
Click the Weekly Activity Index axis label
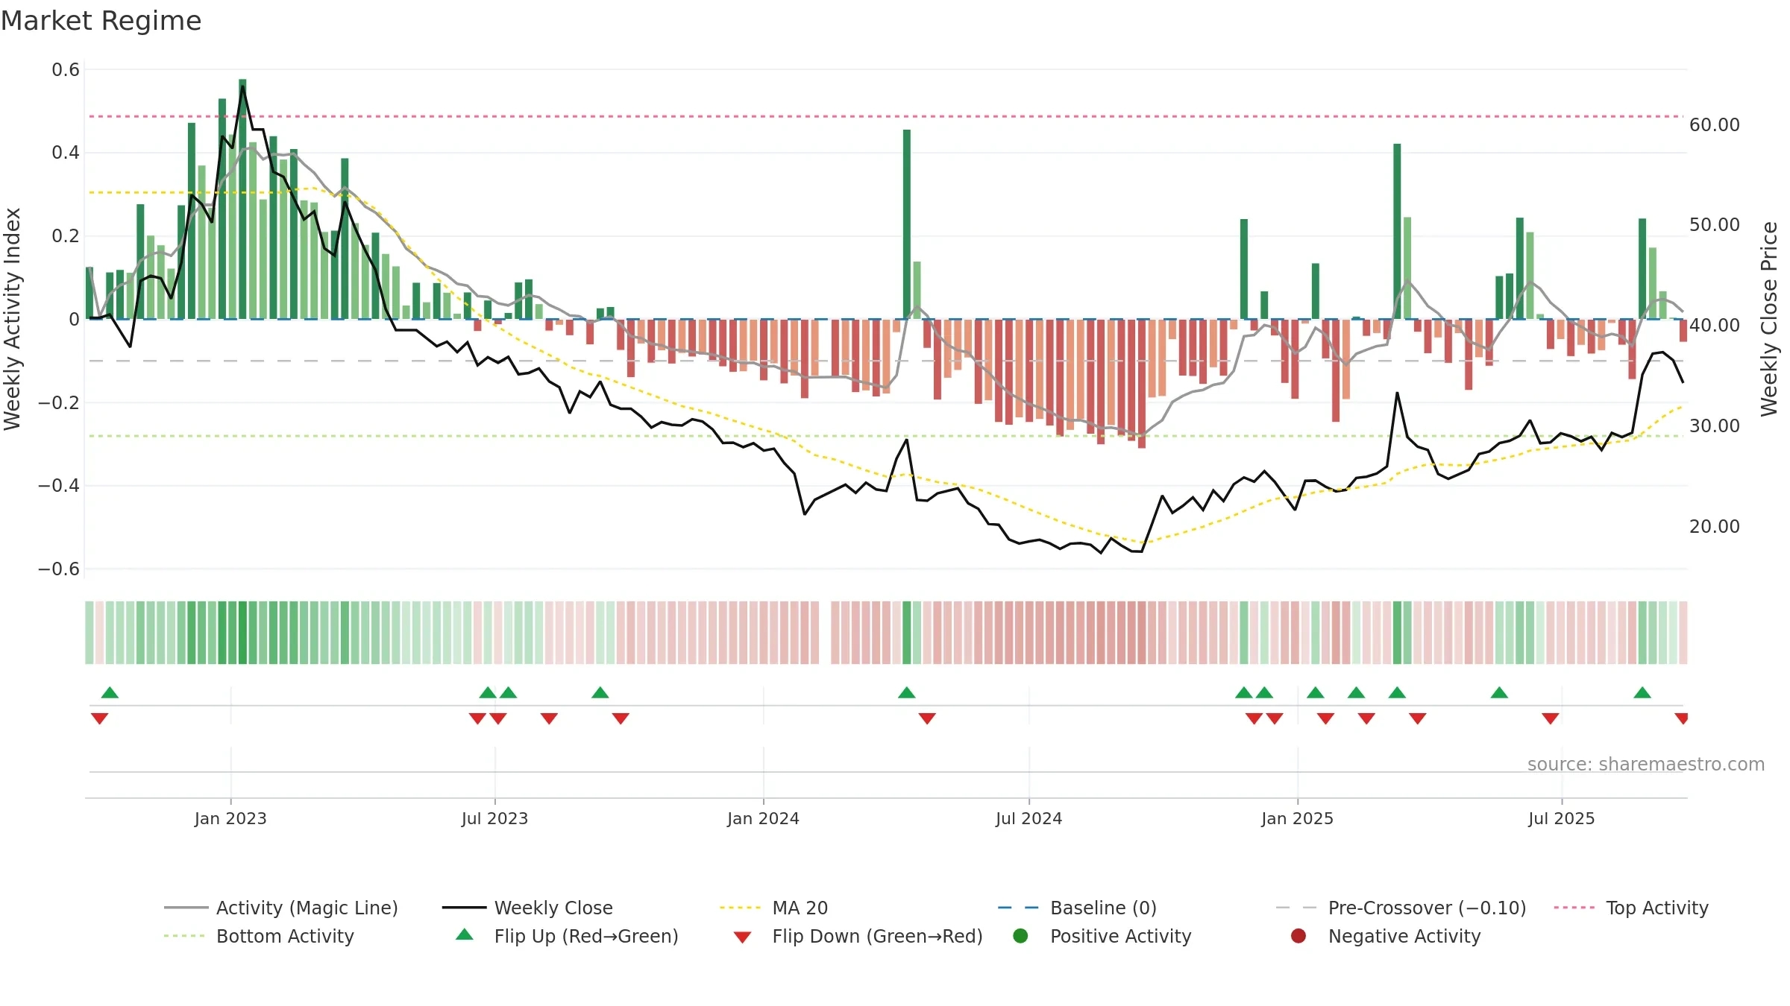click(x=12, y=319)
